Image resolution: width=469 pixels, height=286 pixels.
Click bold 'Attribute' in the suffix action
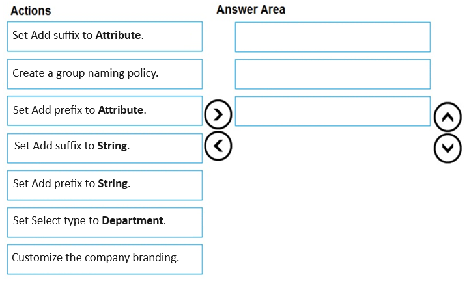click(x=118, y=36)
